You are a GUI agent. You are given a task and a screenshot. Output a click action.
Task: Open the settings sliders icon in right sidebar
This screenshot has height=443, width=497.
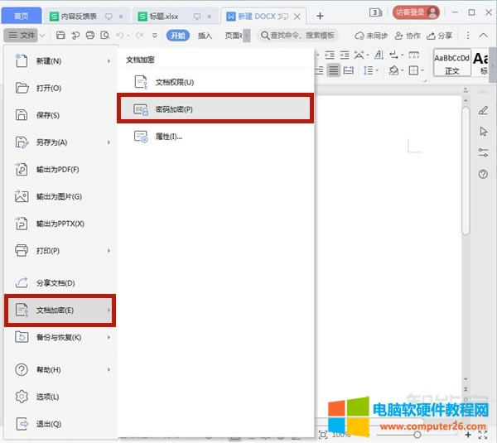pyautogui.click(x=483, y=152)
